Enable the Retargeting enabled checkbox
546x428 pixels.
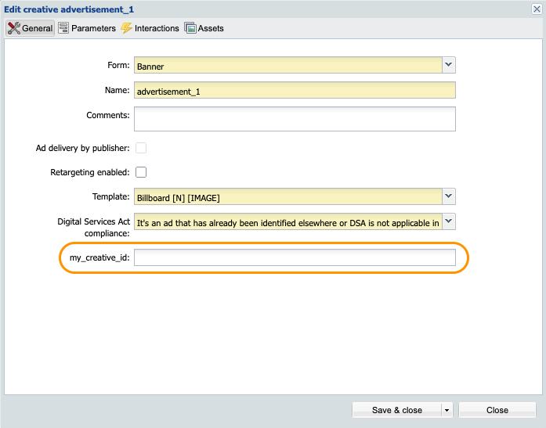pyautogui.click(x=141, y=172)
